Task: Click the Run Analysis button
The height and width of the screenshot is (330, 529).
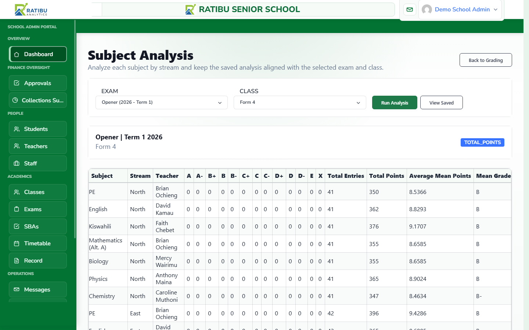Action: [395, 103]
